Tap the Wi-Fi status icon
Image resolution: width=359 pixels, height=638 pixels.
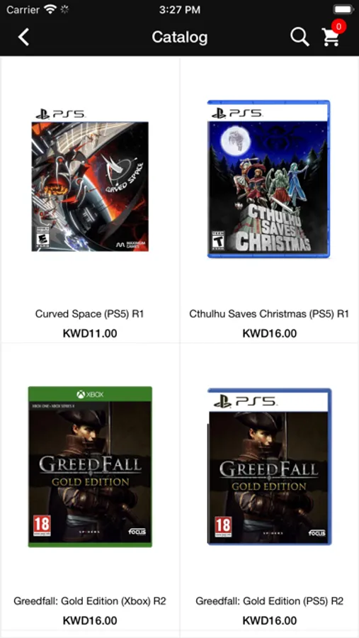pos(50,9)
